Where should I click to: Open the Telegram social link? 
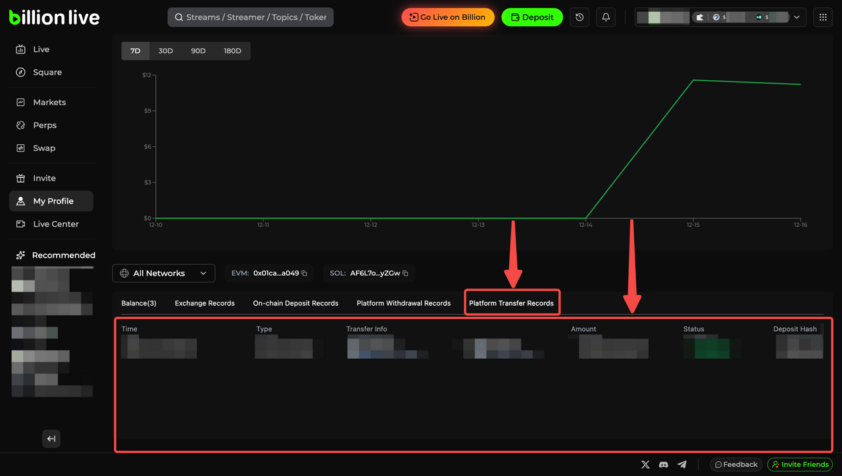682,465
